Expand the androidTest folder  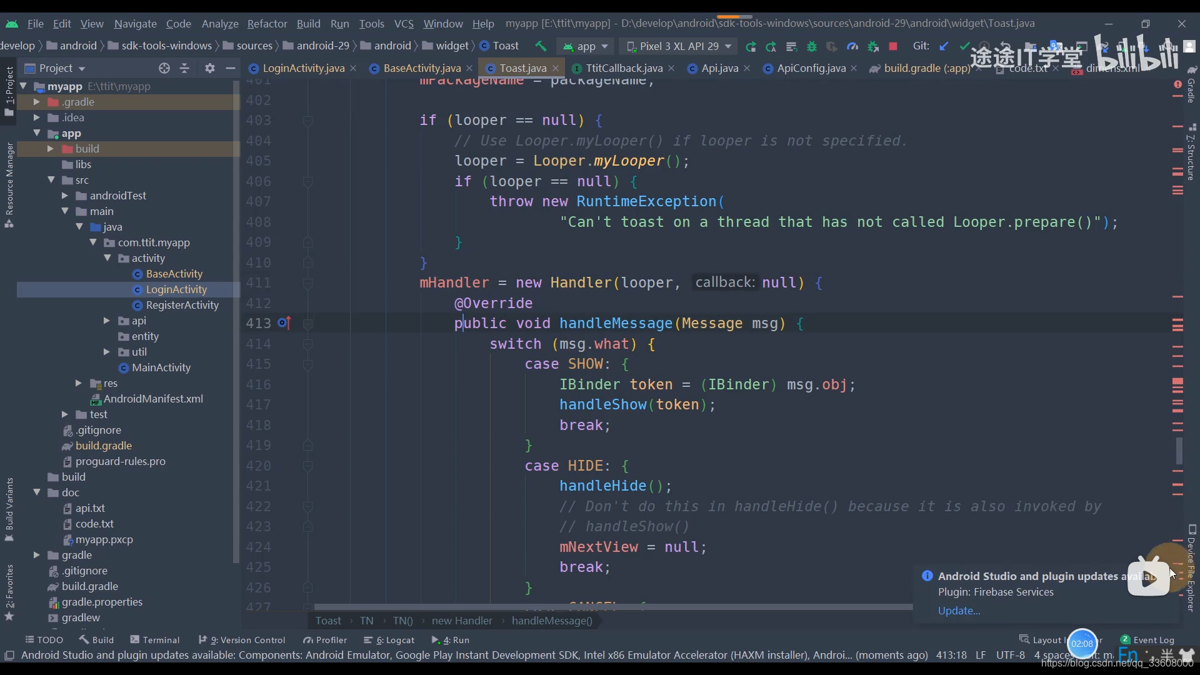pos(64,196)
